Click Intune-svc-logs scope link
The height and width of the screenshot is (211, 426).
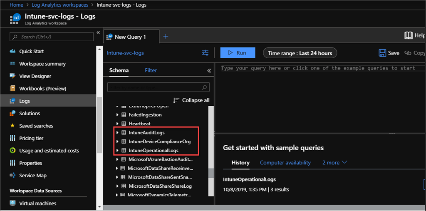pos(125,53)
